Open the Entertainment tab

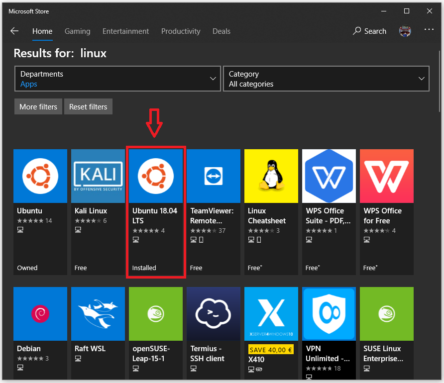point(125,31)
